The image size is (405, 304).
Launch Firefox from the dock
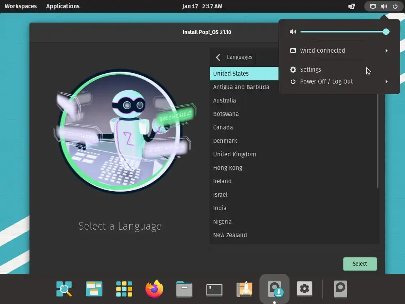point(154,289)
